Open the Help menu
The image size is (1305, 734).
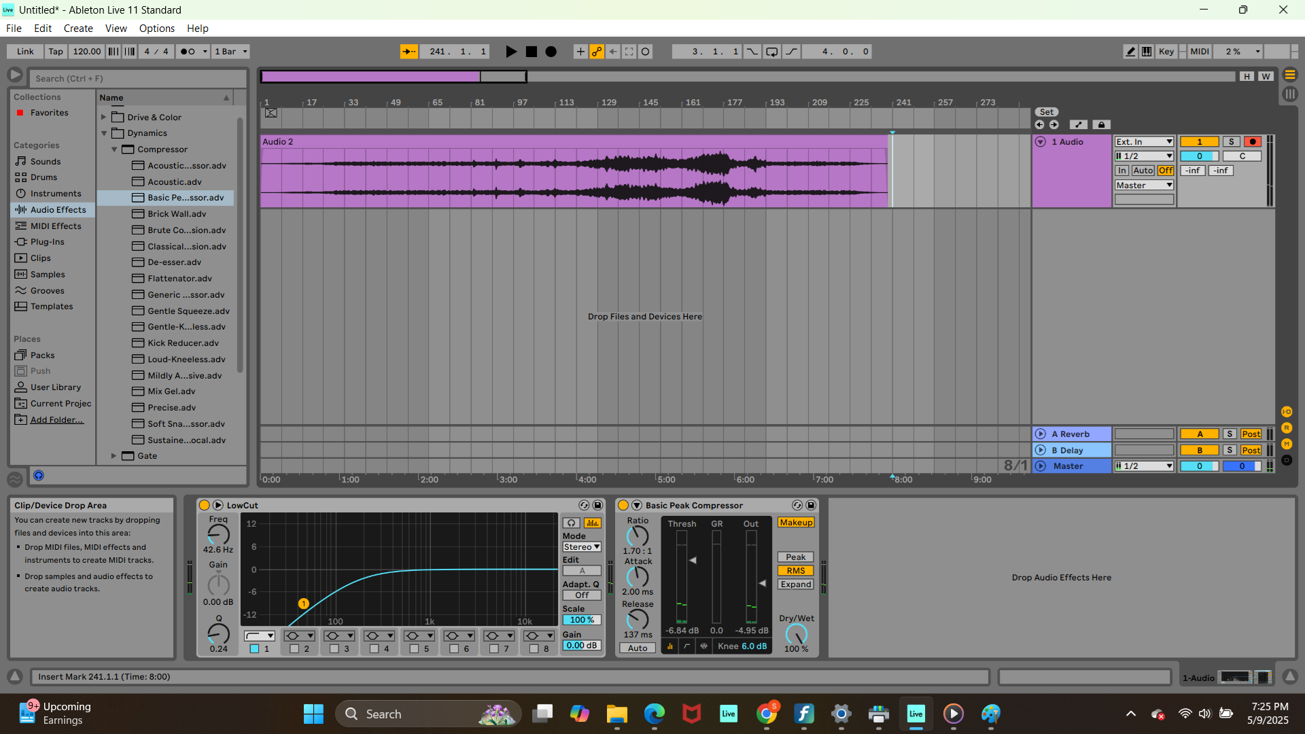tap(198, 29)
